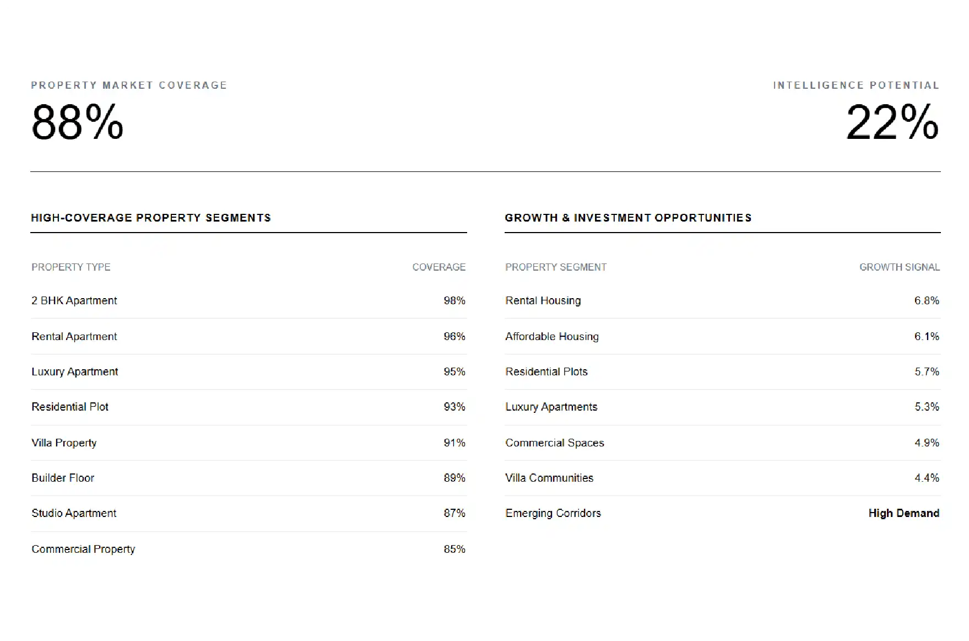Select the Villa Property row
Screen dimensions: 969x641
coord(248,443)
